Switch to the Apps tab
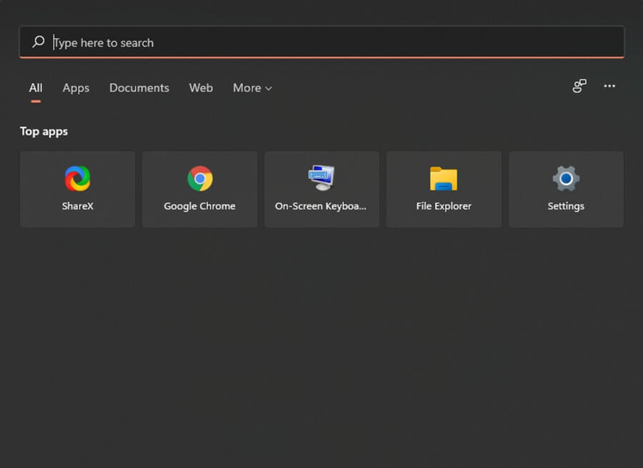The width and height of the screenshot is (643, 468). (x=76, y=88)
